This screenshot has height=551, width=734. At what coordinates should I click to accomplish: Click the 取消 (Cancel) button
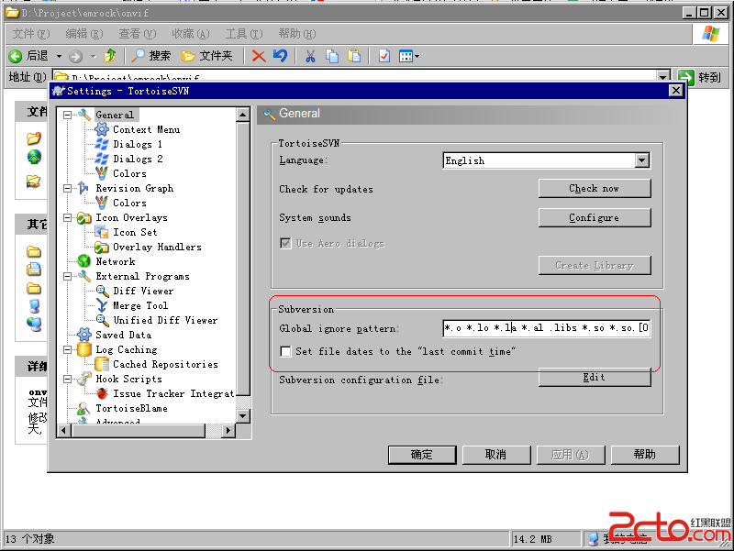(x=496, y=454)
